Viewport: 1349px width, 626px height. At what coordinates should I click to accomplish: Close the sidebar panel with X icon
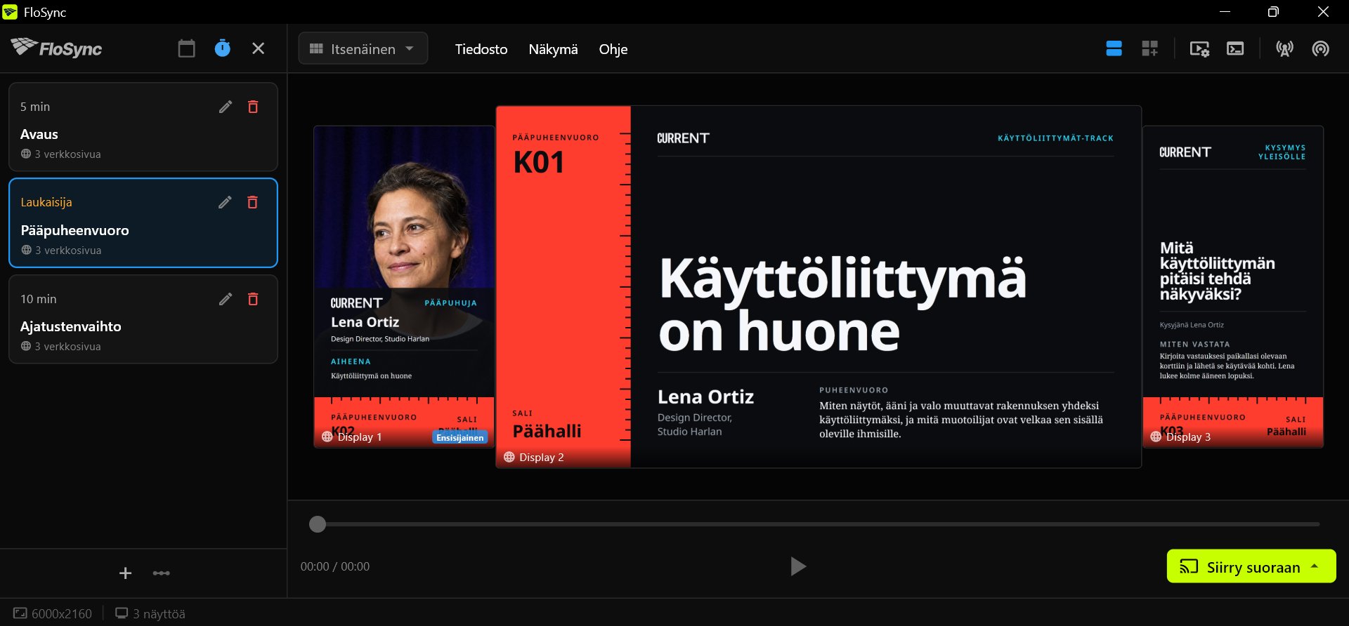258,48
